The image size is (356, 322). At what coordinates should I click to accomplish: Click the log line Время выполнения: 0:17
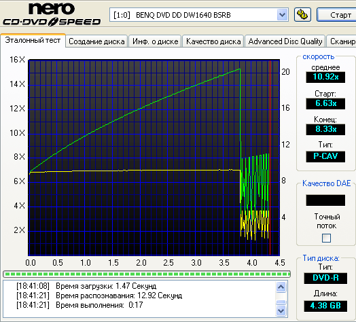point(79,305)
